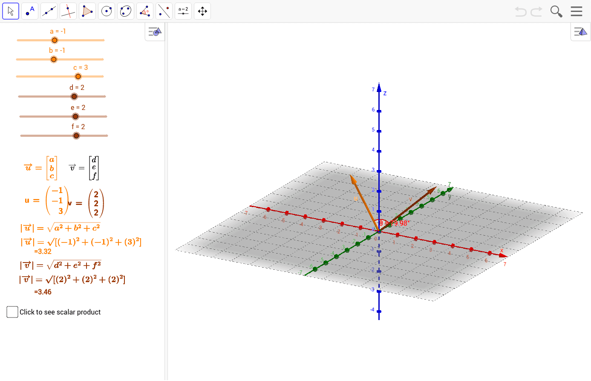The height and width of the screenshot is (381, 591).
Task: Click the u = (-1,-1,3) column vector
Action: point(46,200)
